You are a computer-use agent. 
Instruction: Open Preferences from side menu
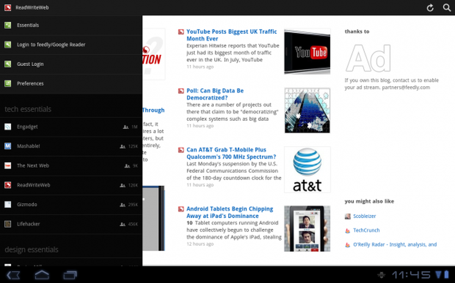[x=71, y=83]
